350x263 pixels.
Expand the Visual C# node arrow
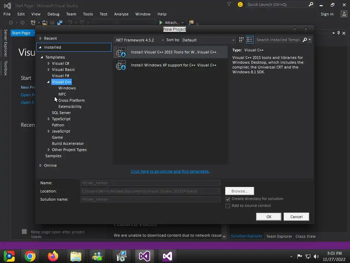pos(49,63)
